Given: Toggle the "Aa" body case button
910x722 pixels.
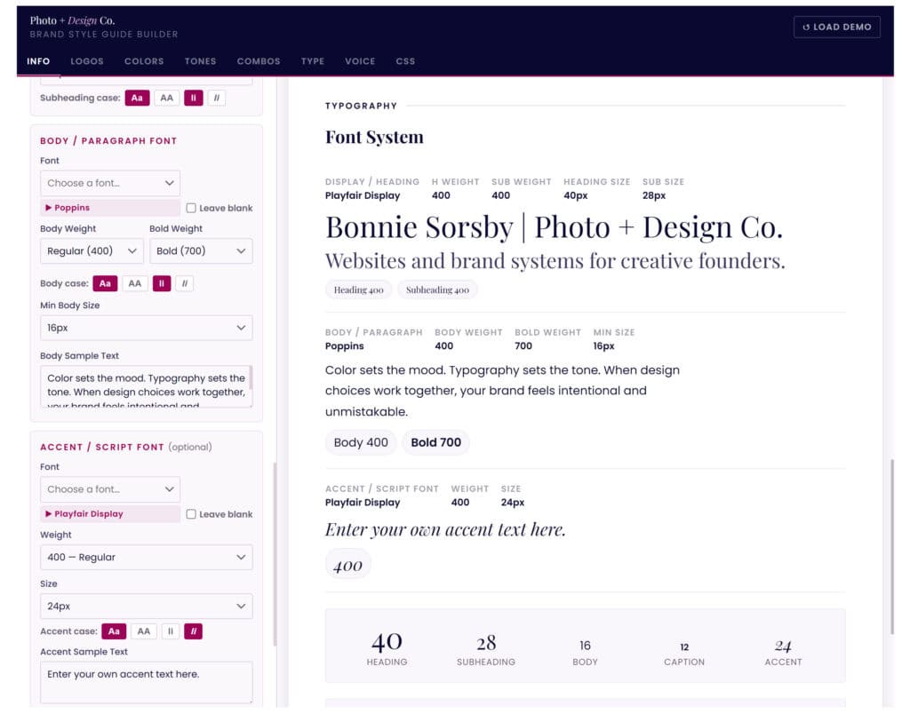Looking at the screenshot, I should click(x=106, y=282).
